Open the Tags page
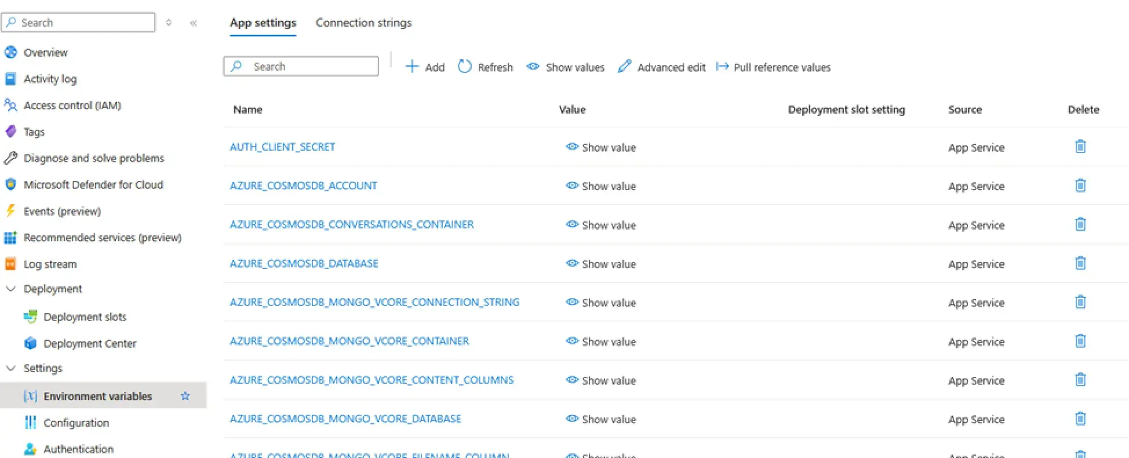This screenshot has height=458, width=1129. pos(34,132)
